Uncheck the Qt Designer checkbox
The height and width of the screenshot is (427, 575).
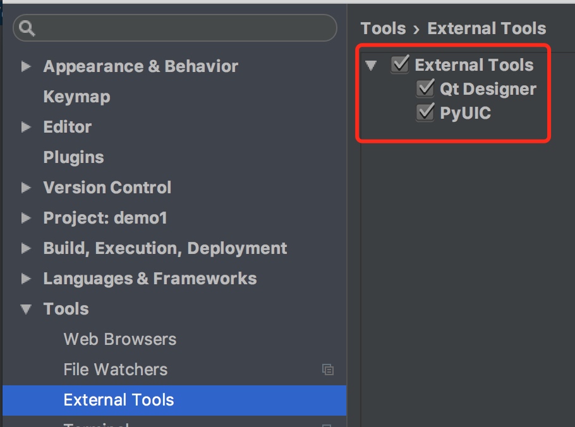[425, 88]
